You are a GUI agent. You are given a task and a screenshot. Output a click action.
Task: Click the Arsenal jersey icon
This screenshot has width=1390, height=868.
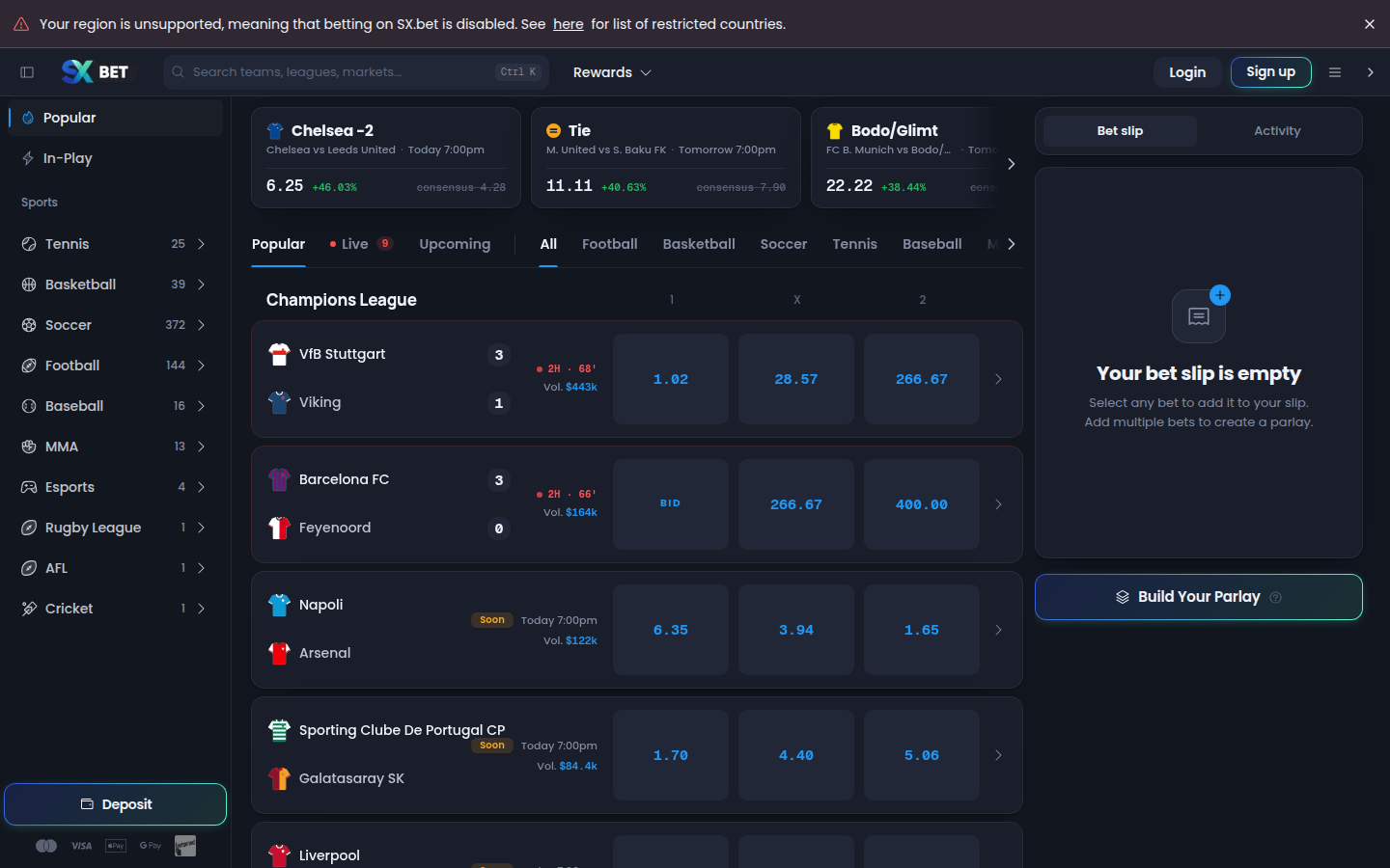(279, 653)
